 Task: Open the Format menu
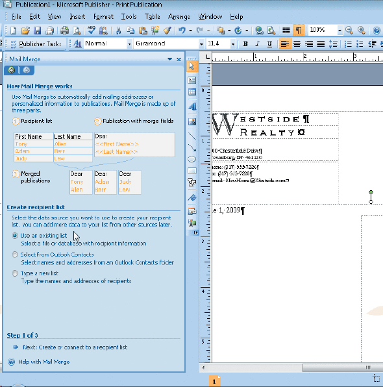tap(103, 17)
